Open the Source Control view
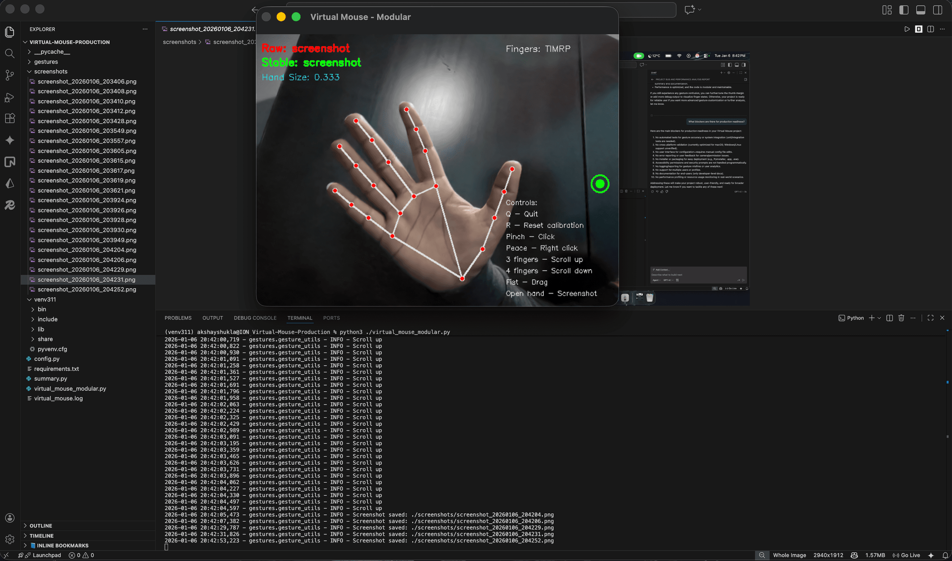952x561 pixels. click(x=9, y=75)
